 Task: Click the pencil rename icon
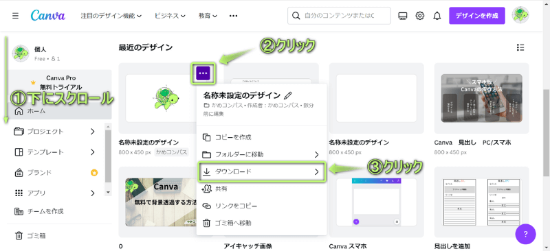coord(288,95)
